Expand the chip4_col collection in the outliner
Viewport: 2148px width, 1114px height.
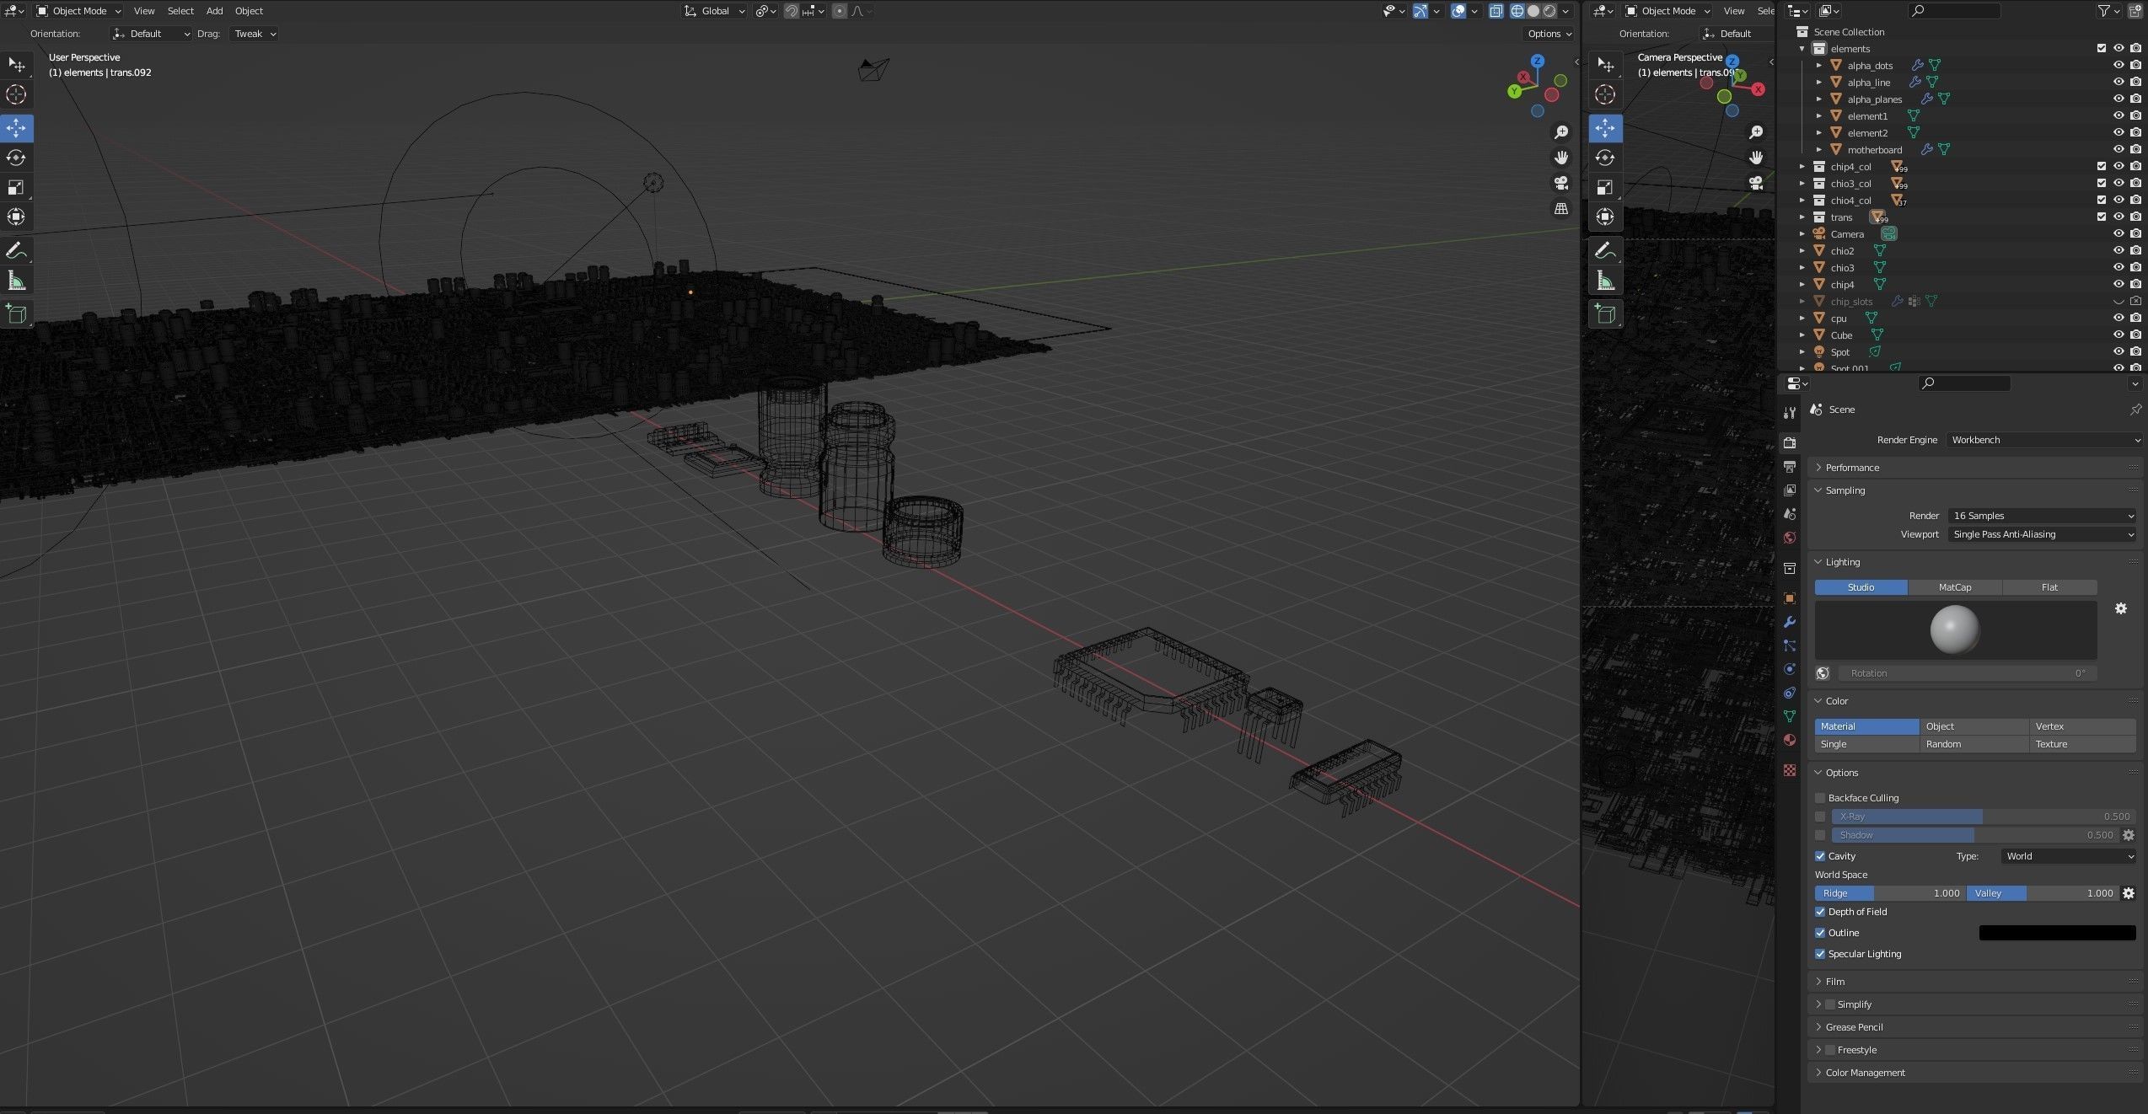tap(1803, 166)
